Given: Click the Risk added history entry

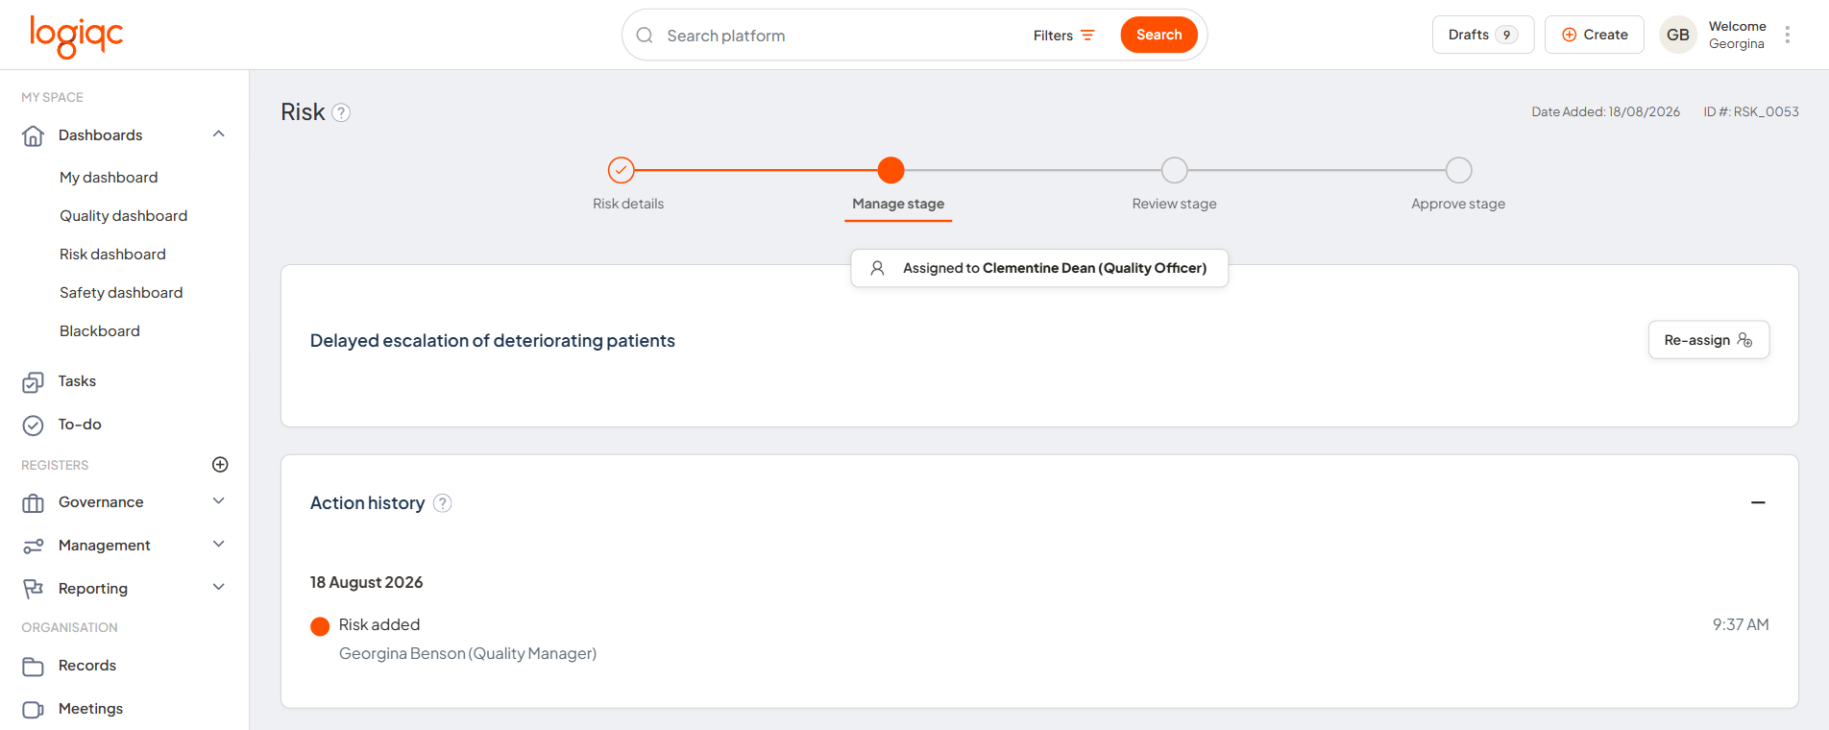Looking at the screenshot, I should [379, 625].
